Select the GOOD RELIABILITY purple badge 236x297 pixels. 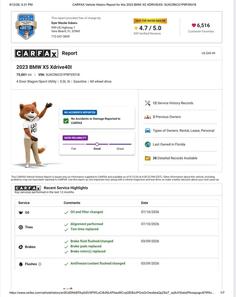click(x=75, y=138)
